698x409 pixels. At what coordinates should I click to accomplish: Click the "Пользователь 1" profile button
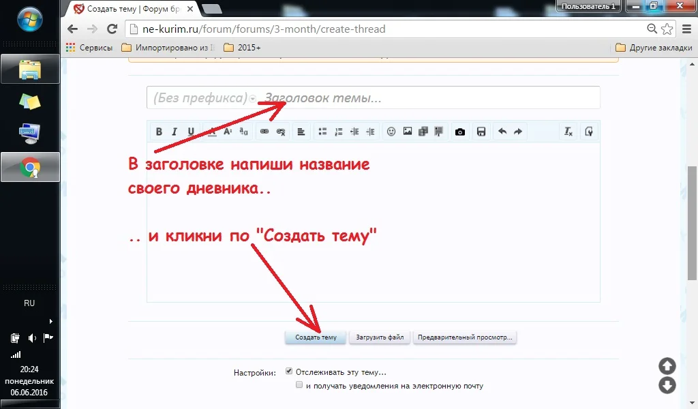[x=588, y=6]
